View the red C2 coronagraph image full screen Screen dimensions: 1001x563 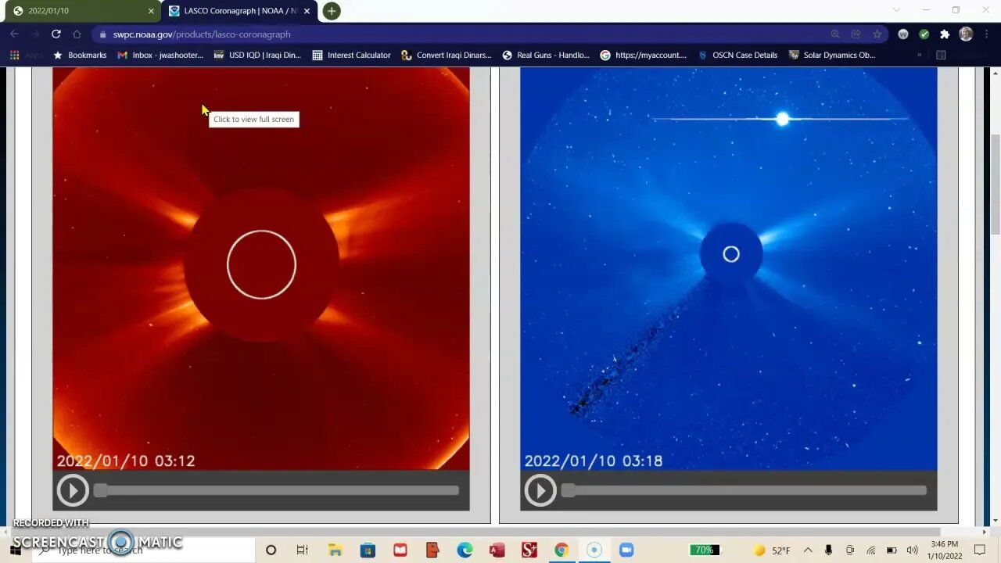coord(261,268)
